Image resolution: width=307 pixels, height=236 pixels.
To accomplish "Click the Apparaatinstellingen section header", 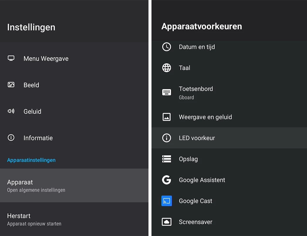I will (x=31, y=160).
